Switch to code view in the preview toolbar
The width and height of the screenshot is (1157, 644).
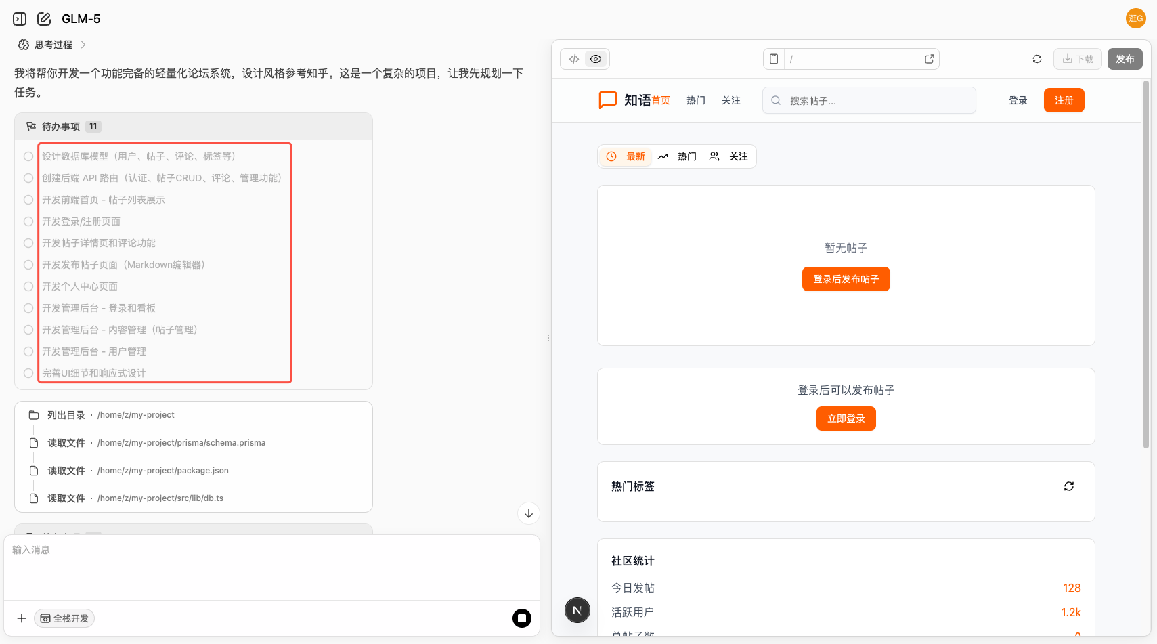(x=575, y=59)
